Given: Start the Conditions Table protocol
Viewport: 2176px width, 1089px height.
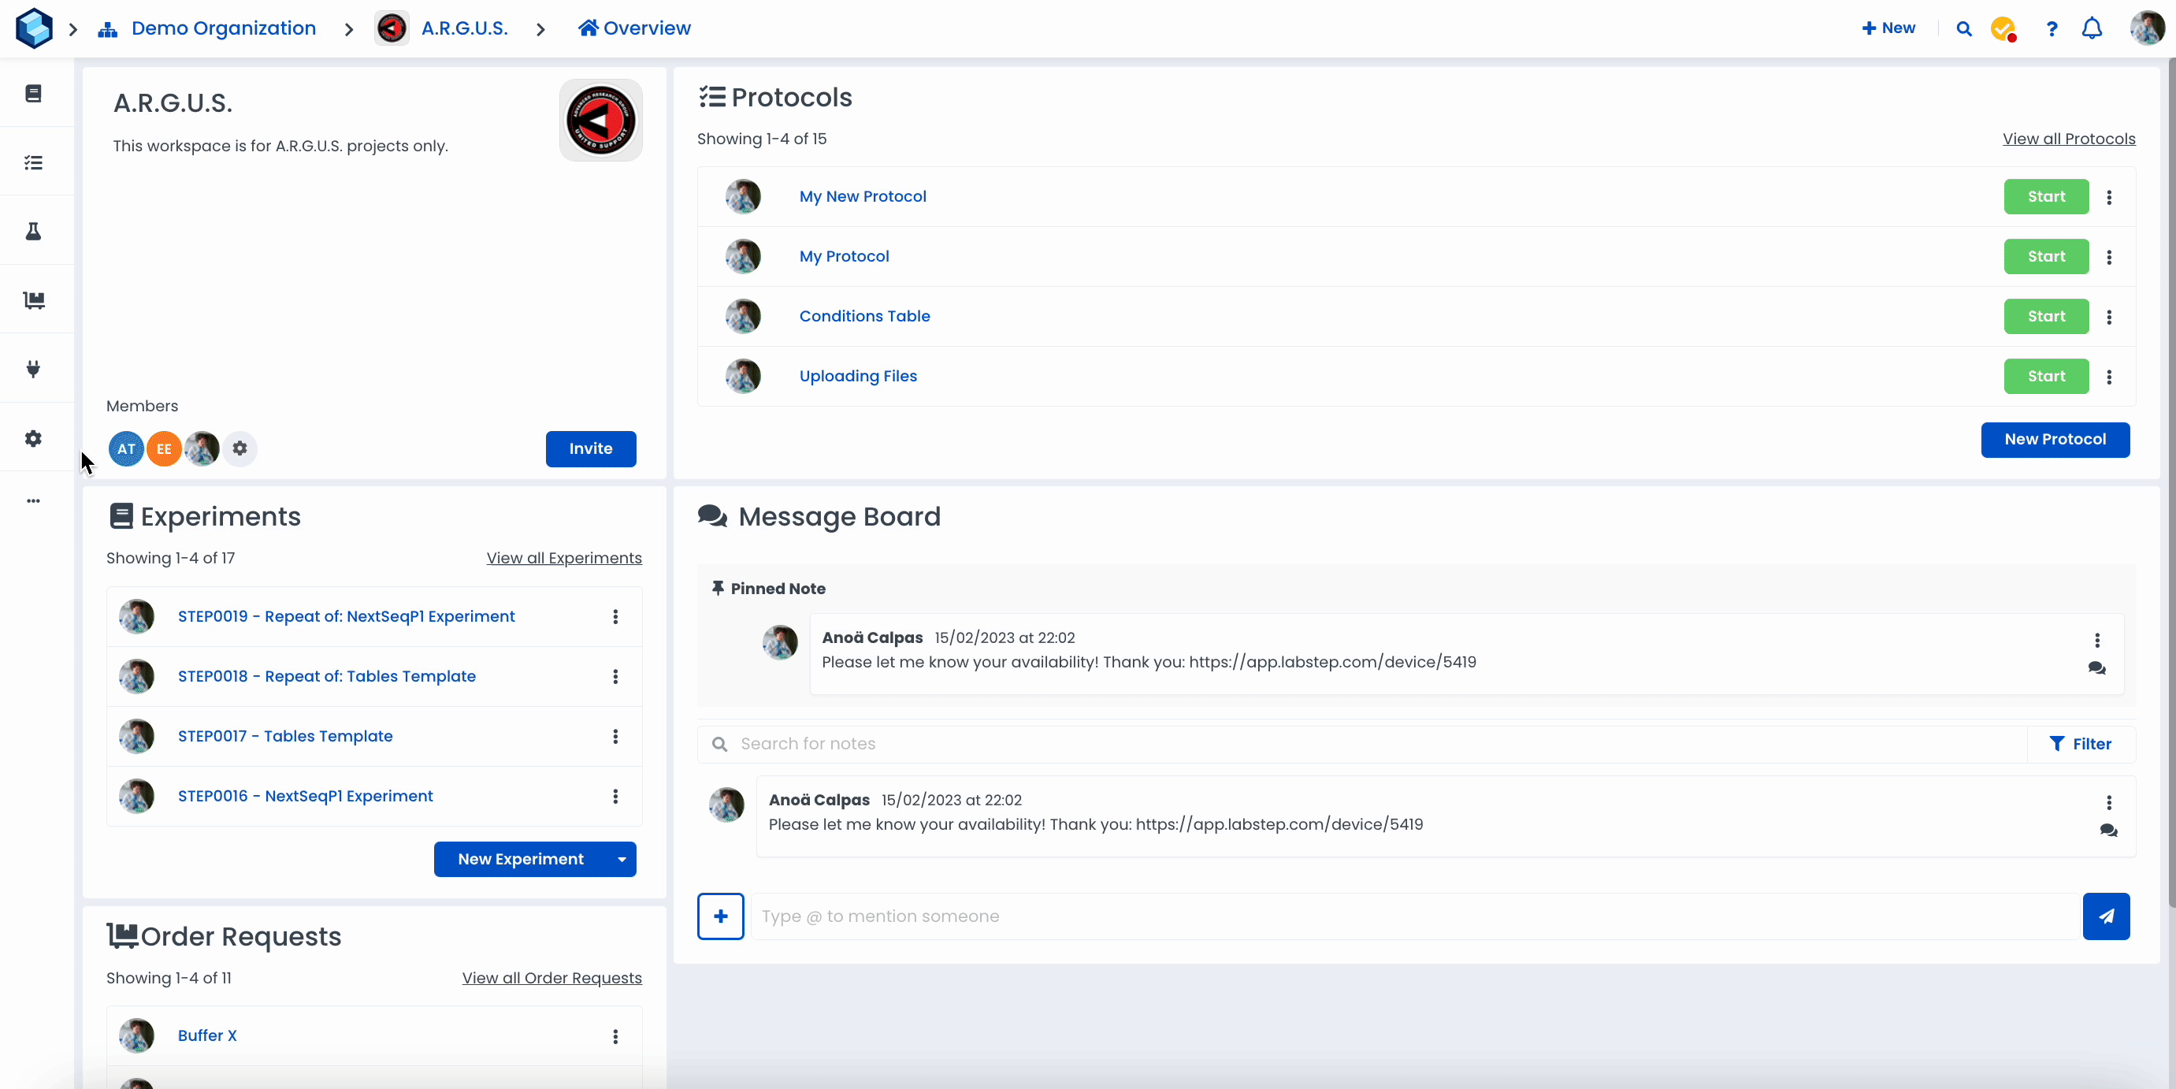Looking at the screenshot, I should point(2046,317).
